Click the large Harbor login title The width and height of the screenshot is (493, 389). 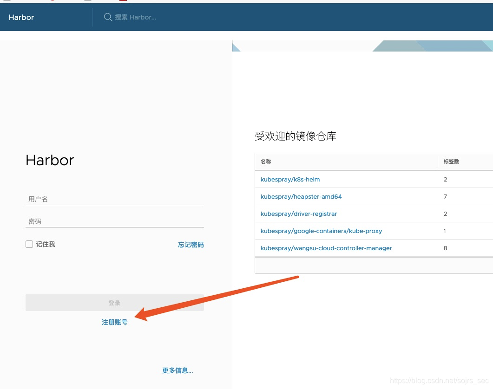pos(50,160)
